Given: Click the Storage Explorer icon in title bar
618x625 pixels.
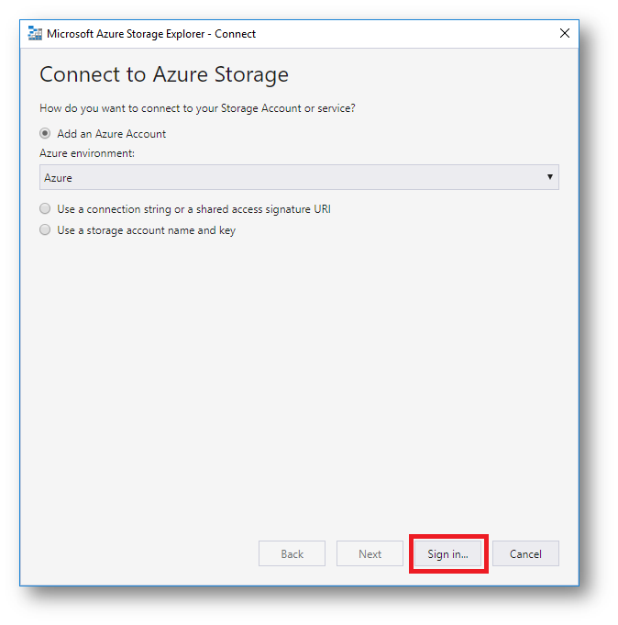Looking at the screenshot, I should 36,34.
